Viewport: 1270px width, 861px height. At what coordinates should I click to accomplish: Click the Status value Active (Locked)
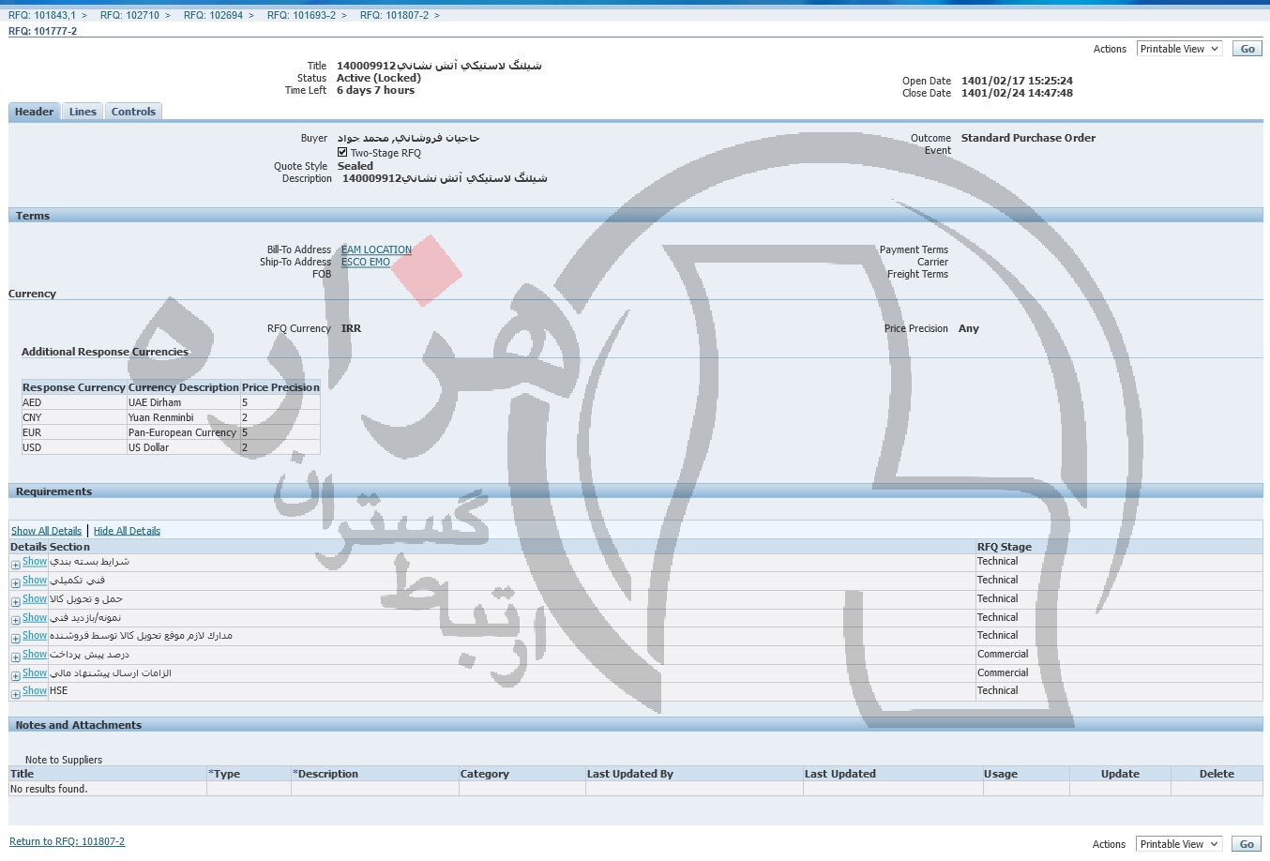(379, 78)
